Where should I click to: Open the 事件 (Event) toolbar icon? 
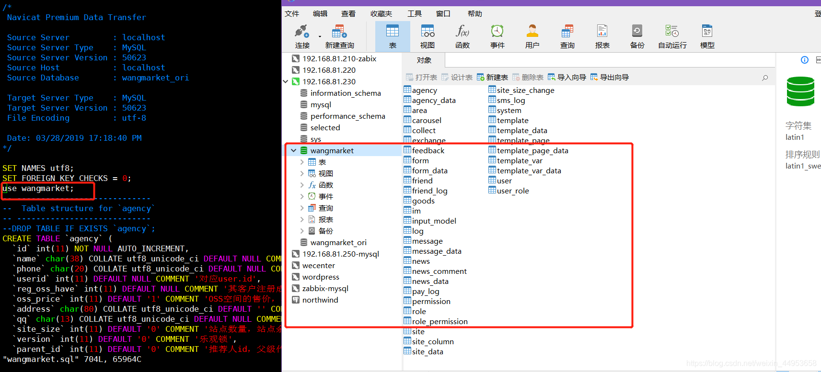pyautogui.click(x=497, y=36)
